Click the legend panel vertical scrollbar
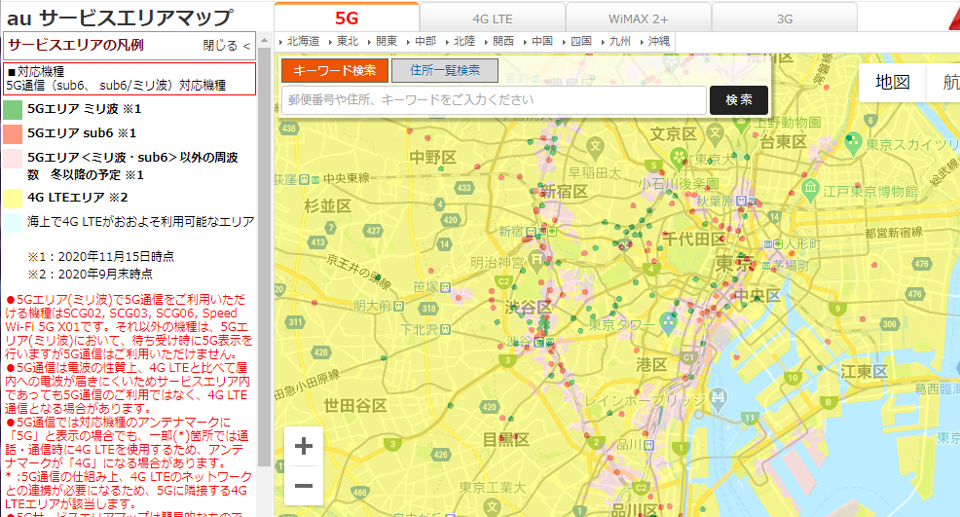 264,257
